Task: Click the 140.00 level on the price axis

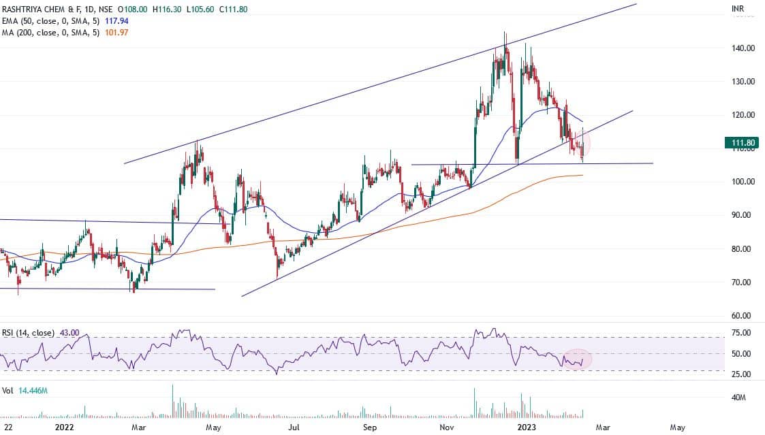Action: 740,48
